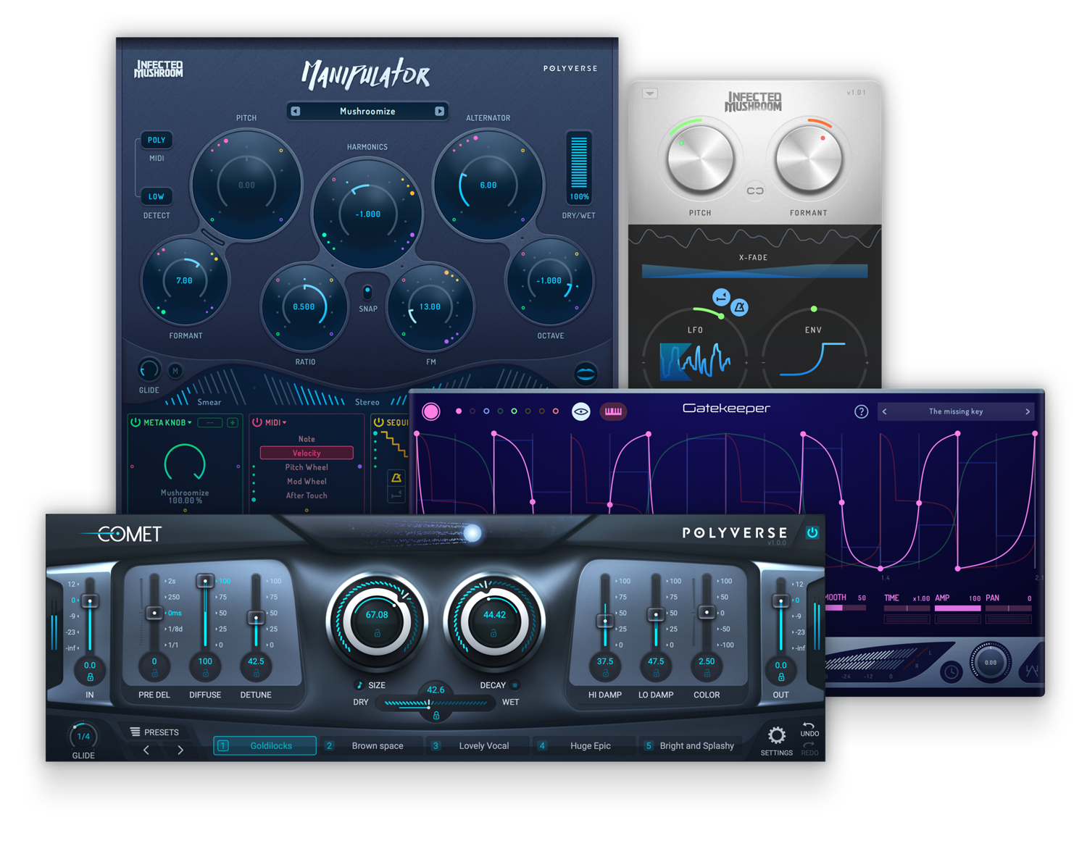Click the Comet settings gear icon
This screenshot has height=854, width=1087.
(x=776, y=736)
